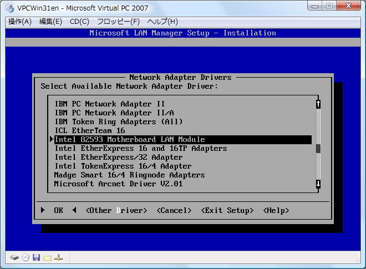Click the floppy disk status icon

click(36, 257)
